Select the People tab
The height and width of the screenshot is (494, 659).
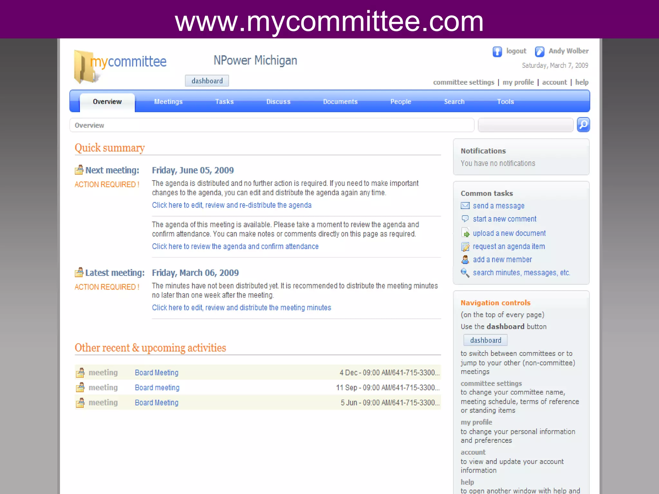point(401,102)
